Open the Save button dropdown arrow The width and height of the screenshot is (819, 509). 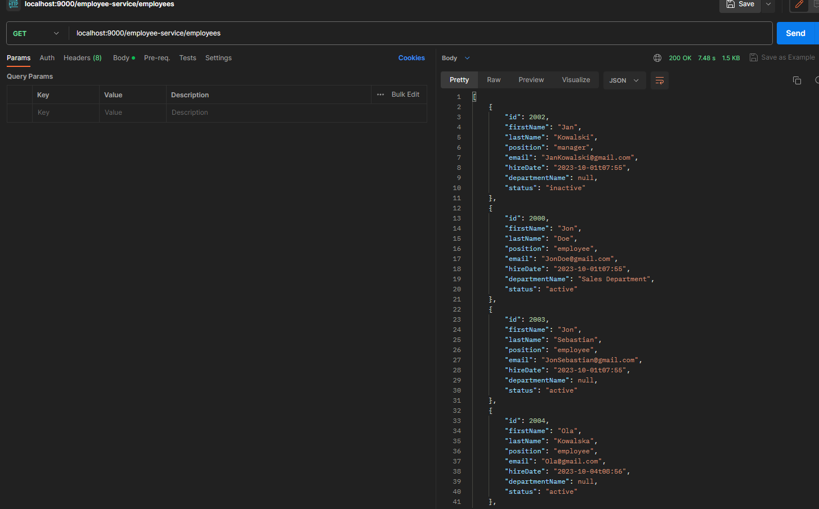pyautogui.click(x=768, y=4)
